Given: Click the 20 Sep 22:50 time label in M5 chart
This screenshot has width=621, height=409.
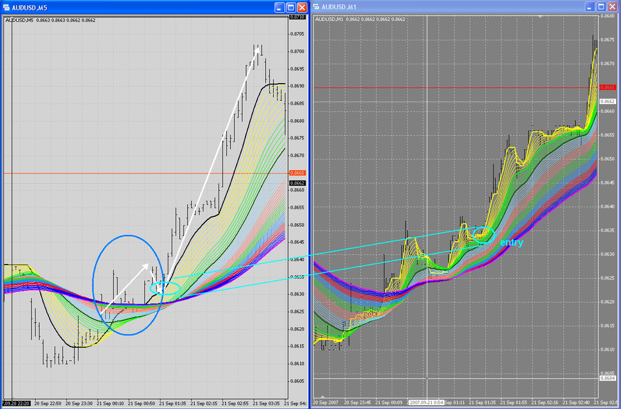Looking at the screenshot, I should 48,403.
